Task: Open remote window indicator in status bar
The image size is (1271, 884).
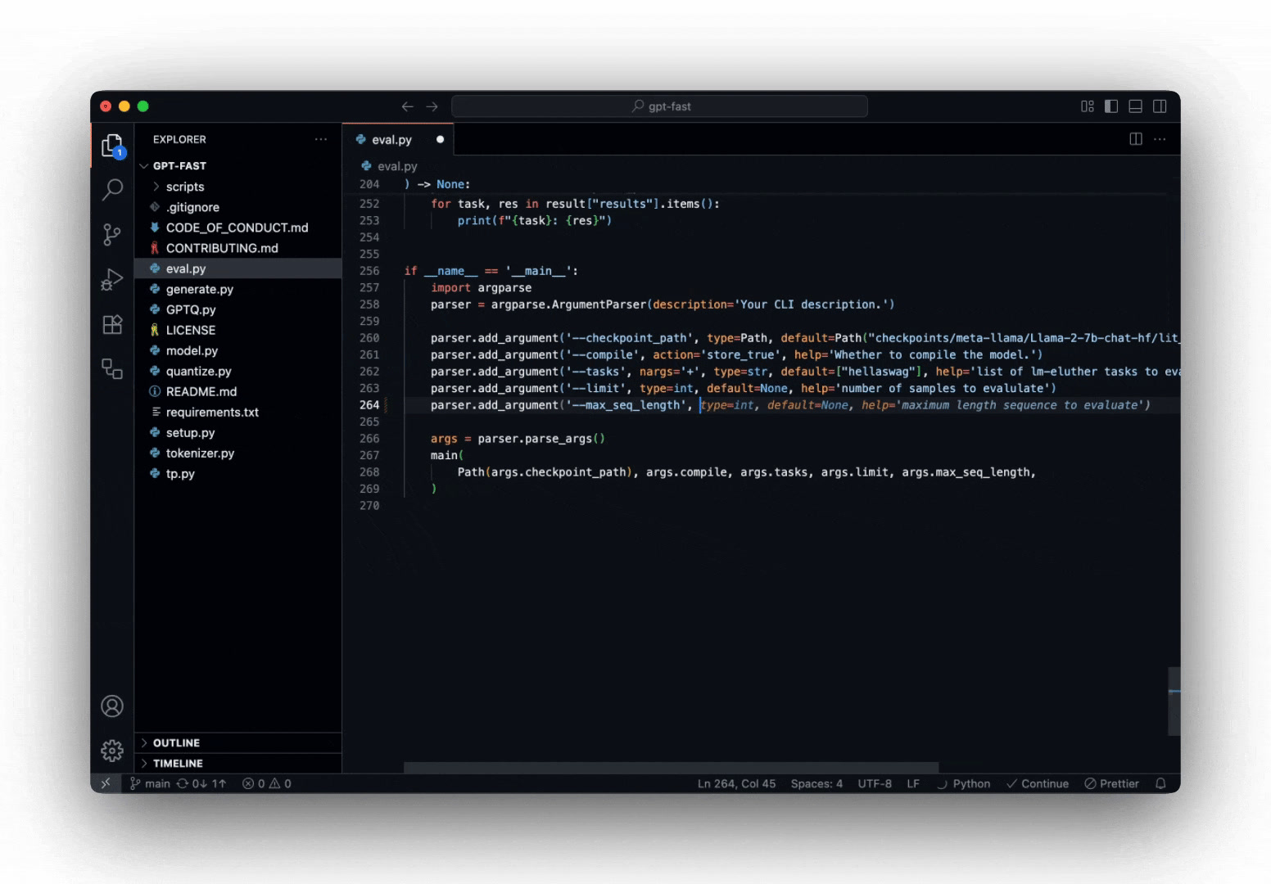Action: 106,783
